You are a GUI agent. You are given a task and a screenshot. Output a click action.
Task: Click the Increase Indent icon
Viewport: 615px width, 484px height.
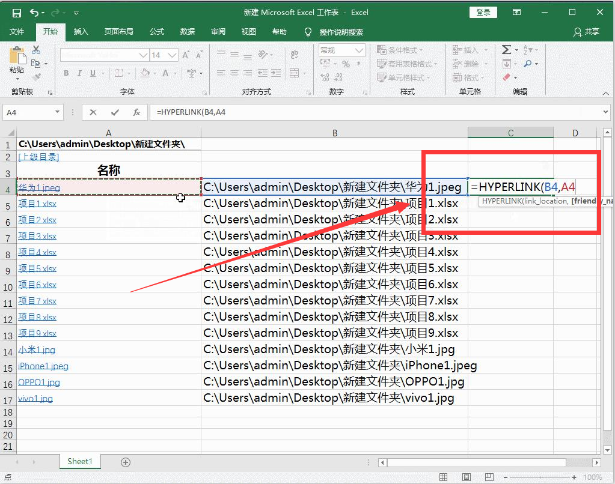[x=276, y=73]
